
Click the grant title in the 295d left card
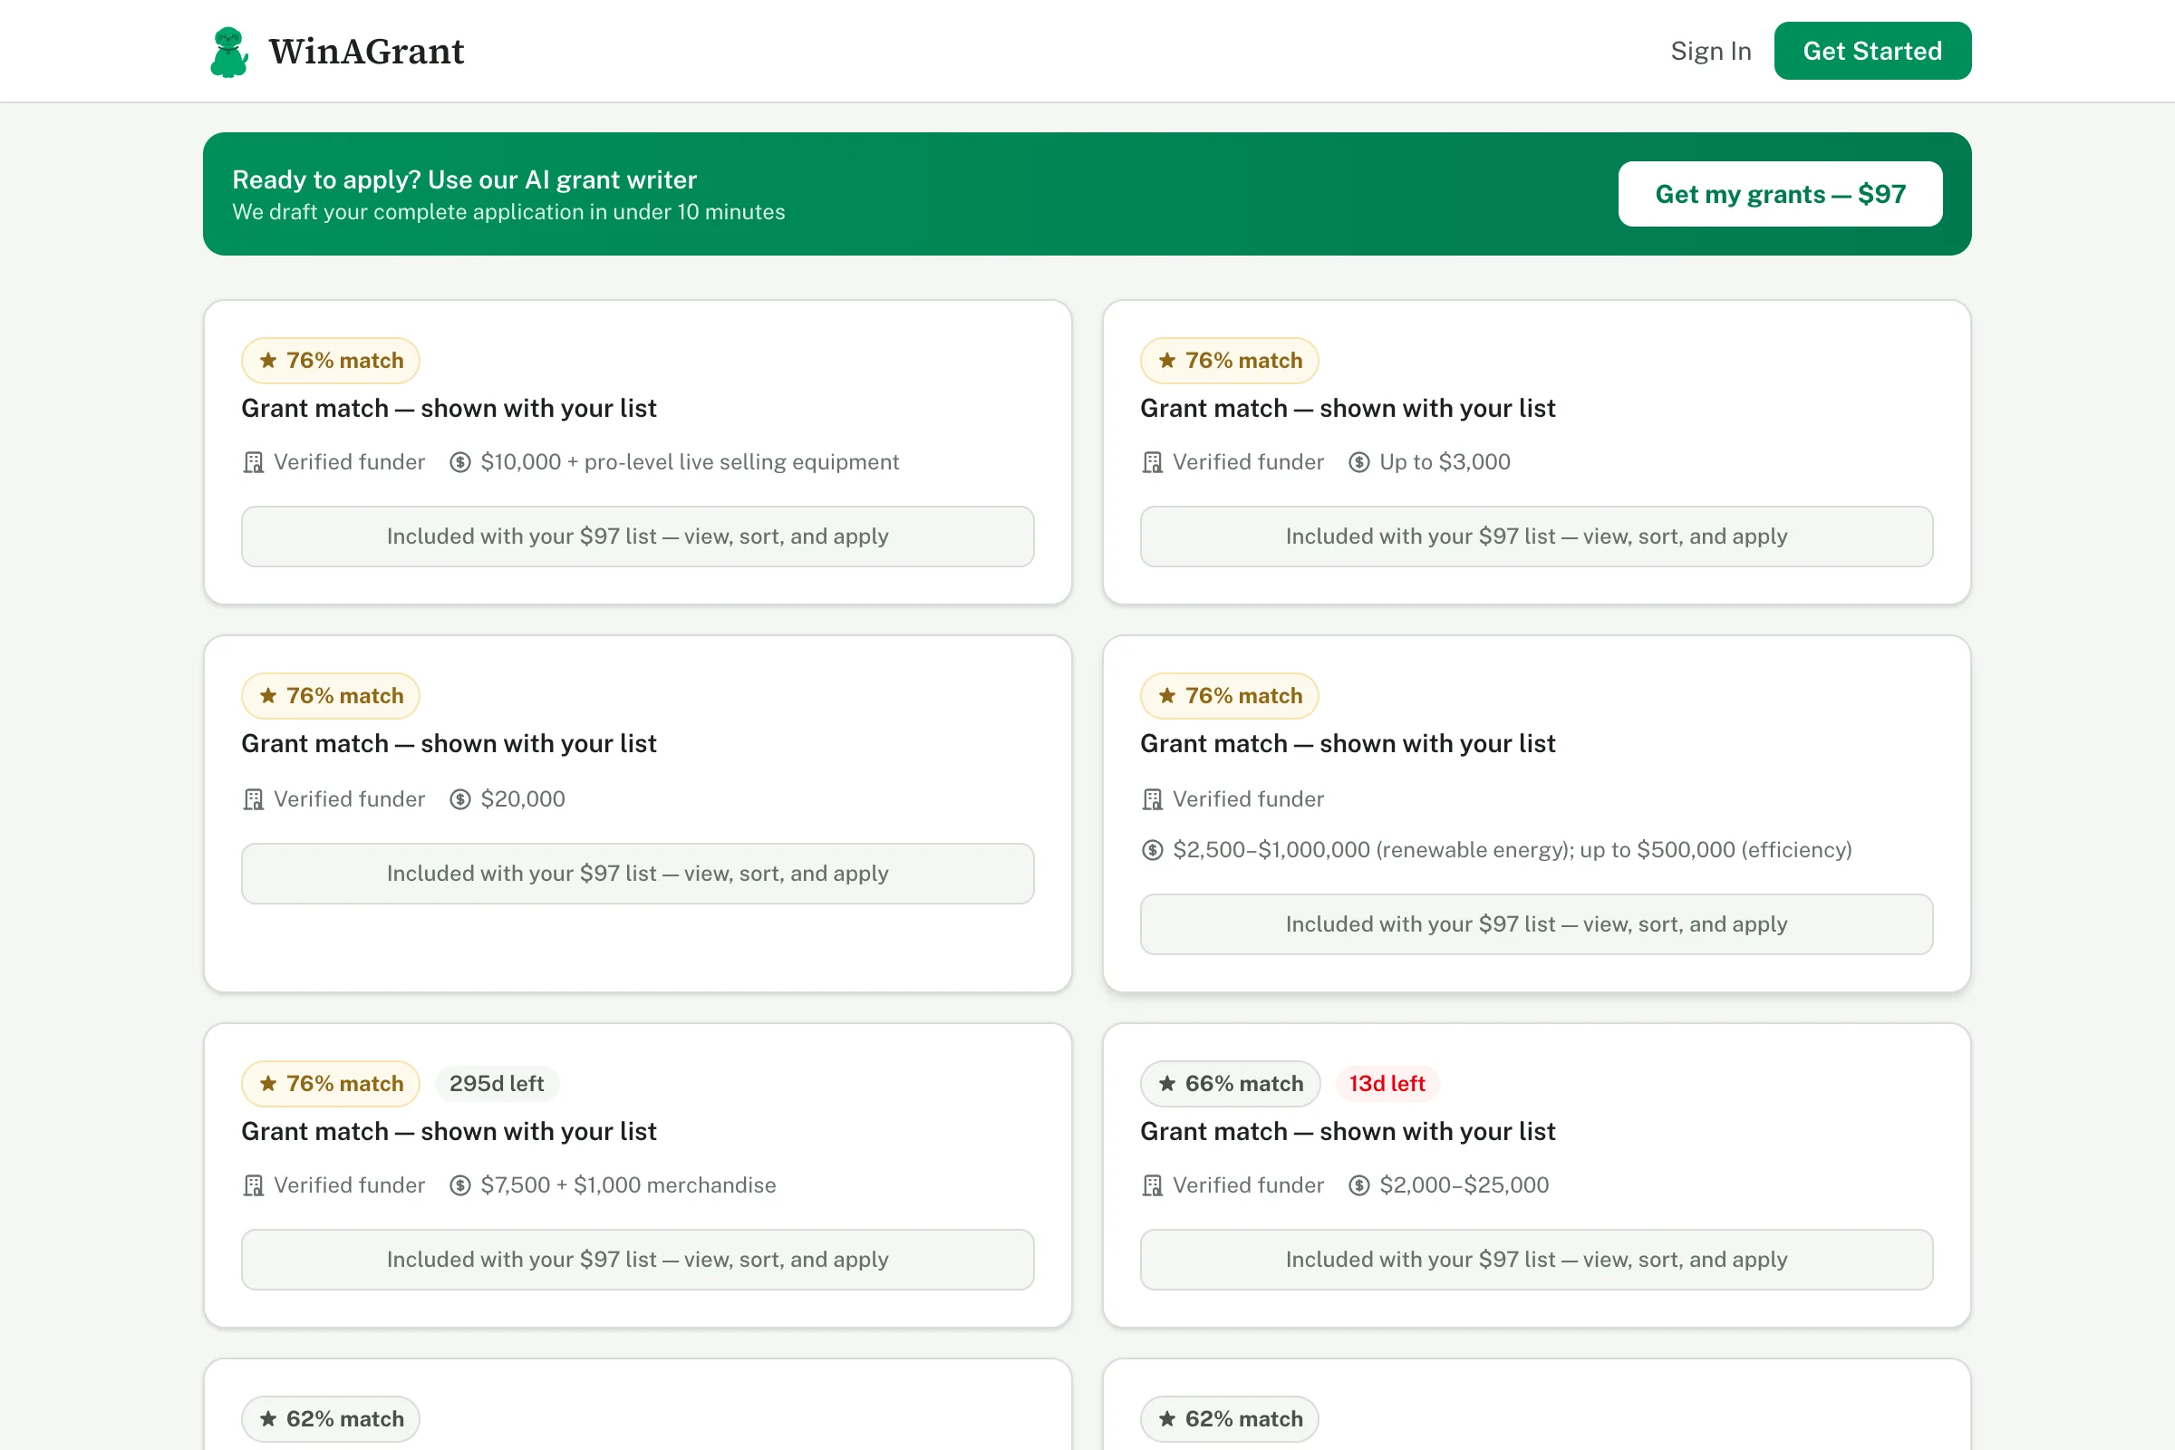[x=449, y=1132]
